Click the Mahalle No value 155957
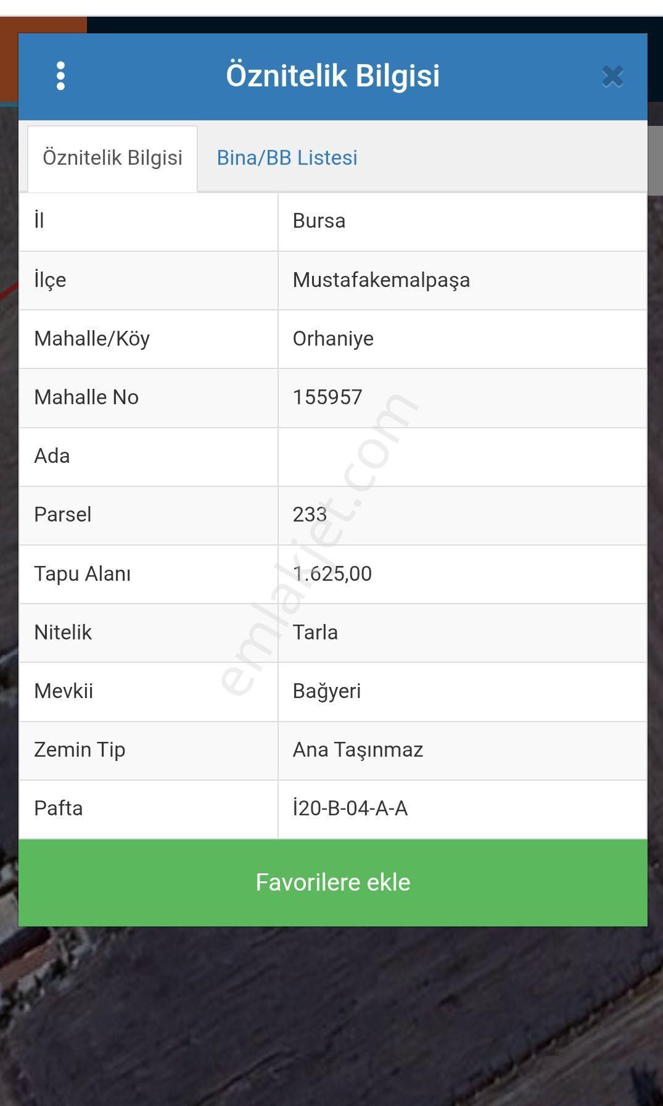Screen dimensions: 663x1106 [327, 397]
